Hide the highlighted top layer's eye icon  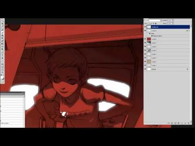click(145, 27)
